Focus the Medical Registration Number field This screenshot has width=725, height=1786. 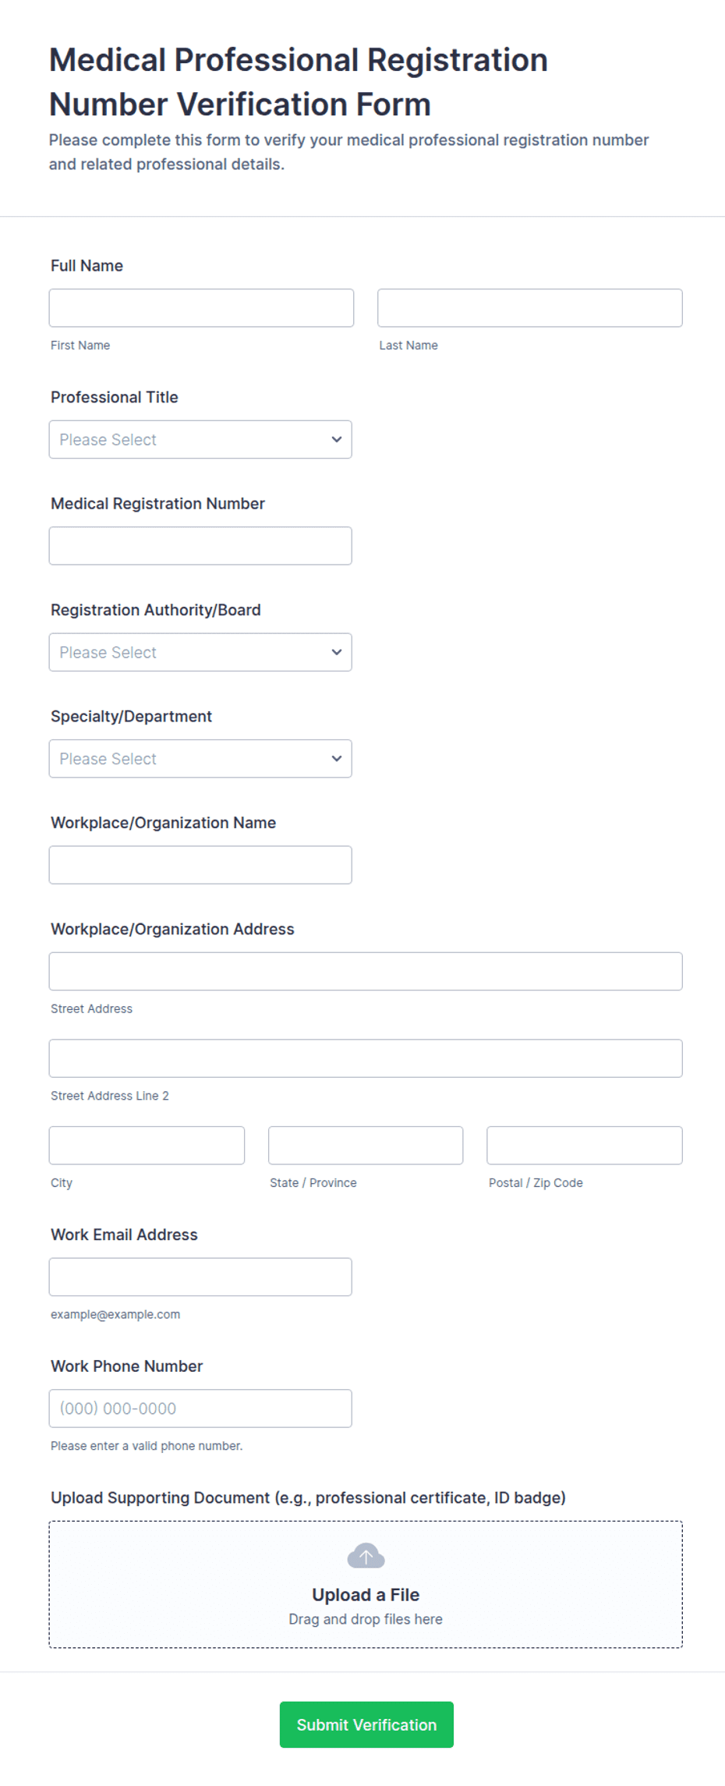[200, 545]
